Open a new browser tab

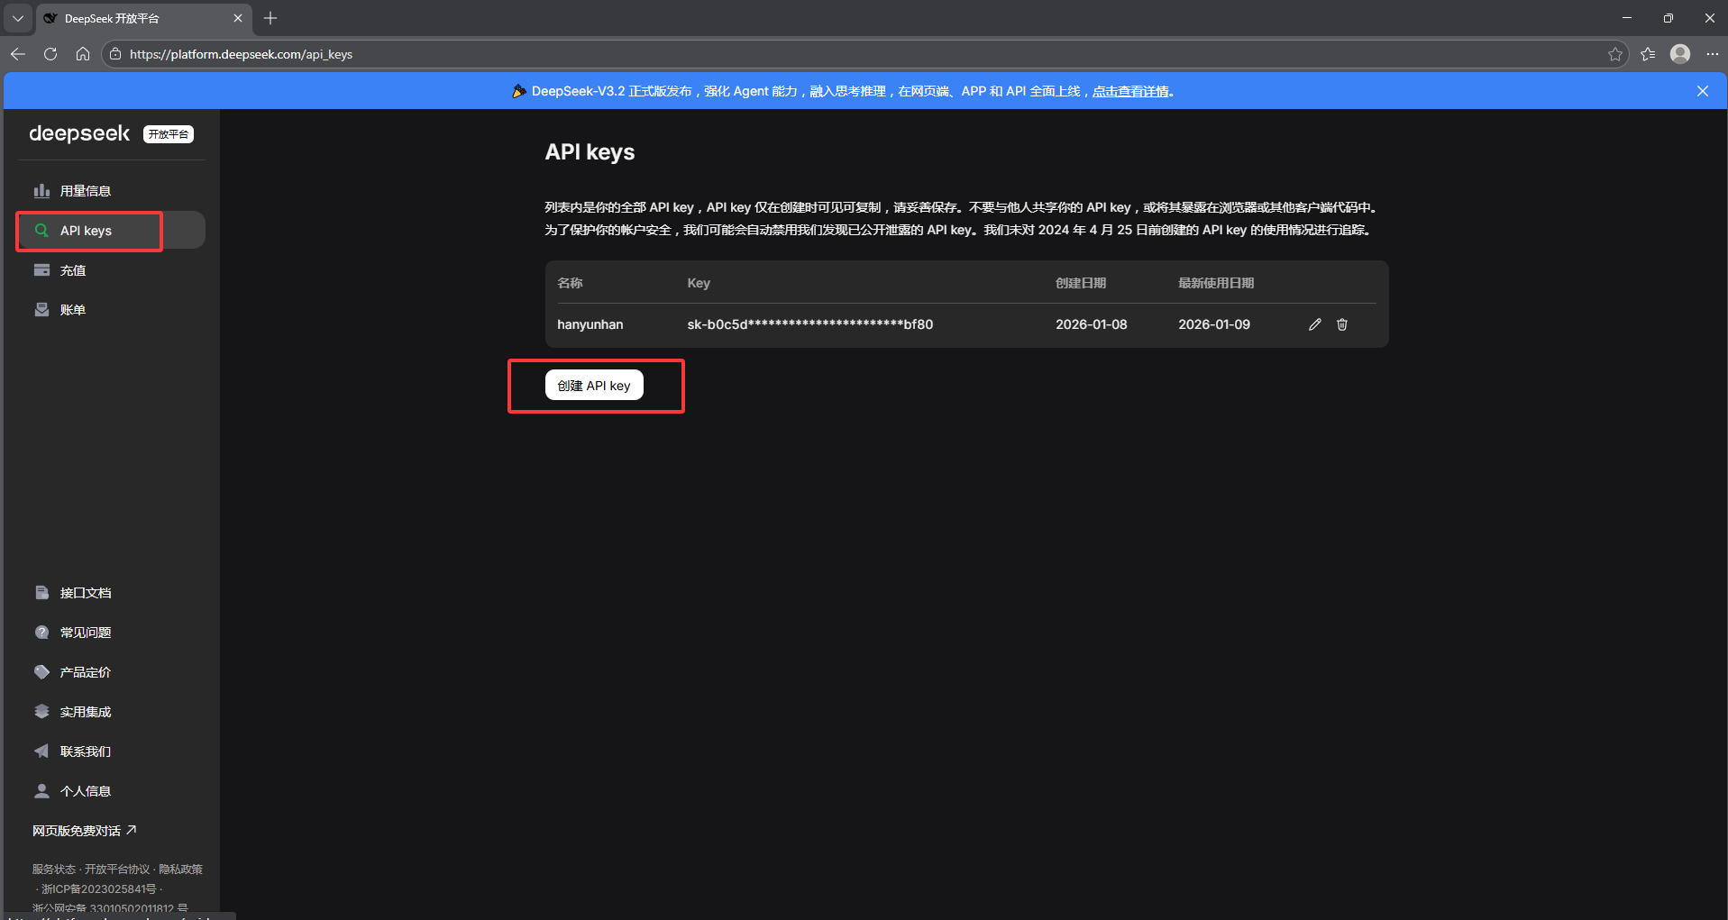click(270, 18)
